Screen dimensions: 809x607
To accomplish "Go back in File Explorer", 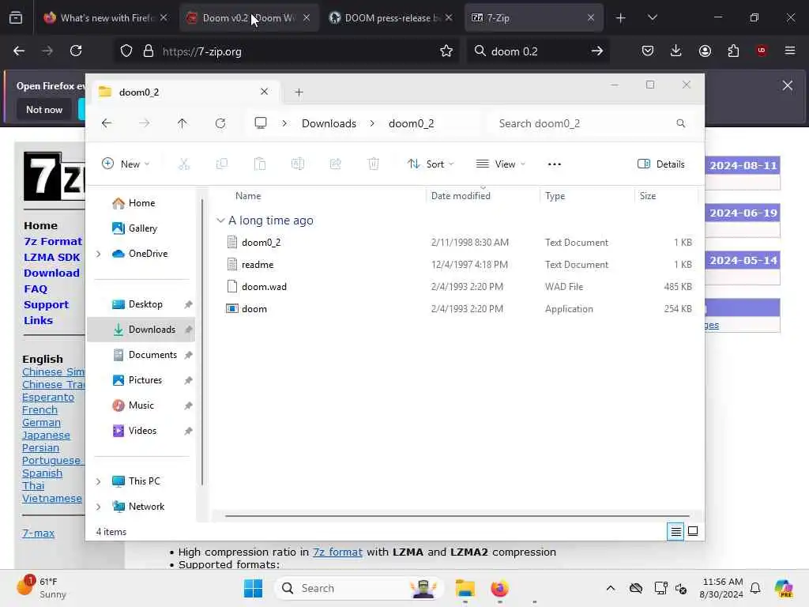I will [x=107, y=123].
